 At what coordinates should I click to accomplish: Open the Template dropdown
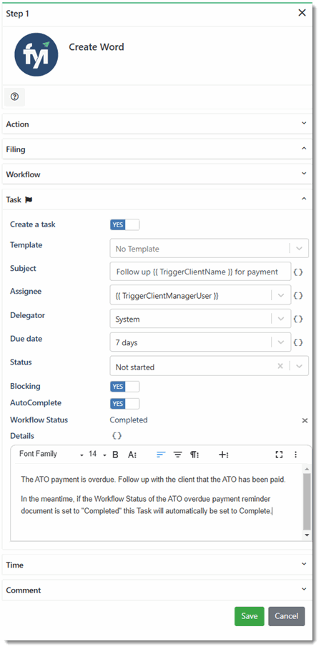209,249
